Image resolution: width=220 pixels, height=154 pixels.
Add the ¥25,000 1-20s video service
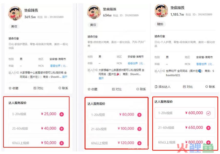tap(62, 114)
